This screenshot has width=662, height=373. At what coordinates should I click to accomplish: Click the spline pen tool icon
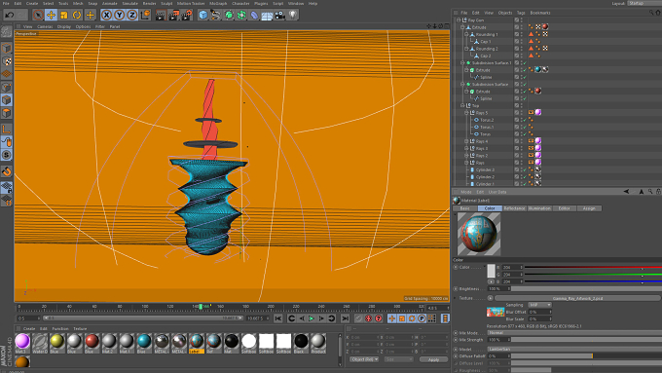(x=216, y=16)
